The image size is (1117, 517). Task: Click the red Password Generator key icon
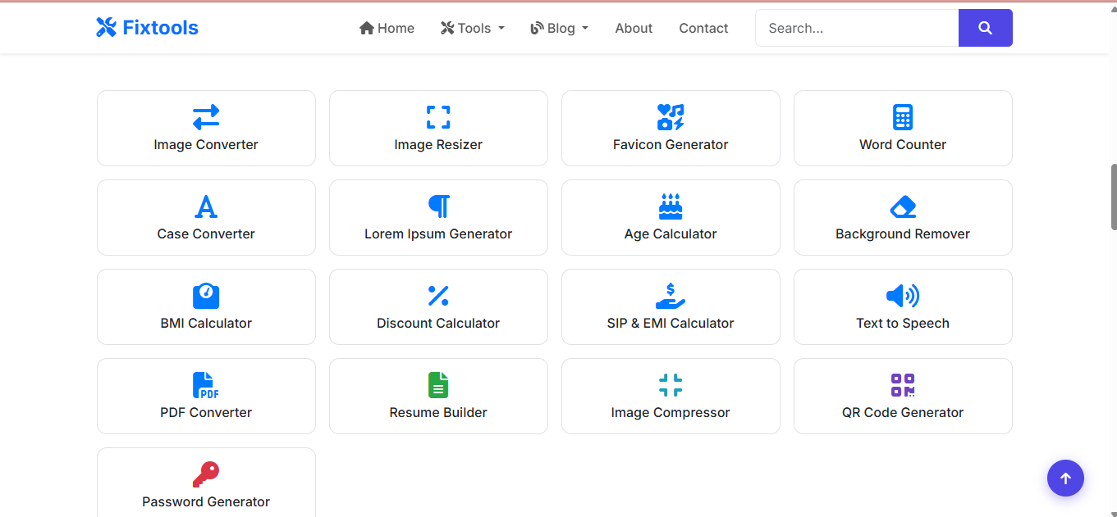point(206,474)
